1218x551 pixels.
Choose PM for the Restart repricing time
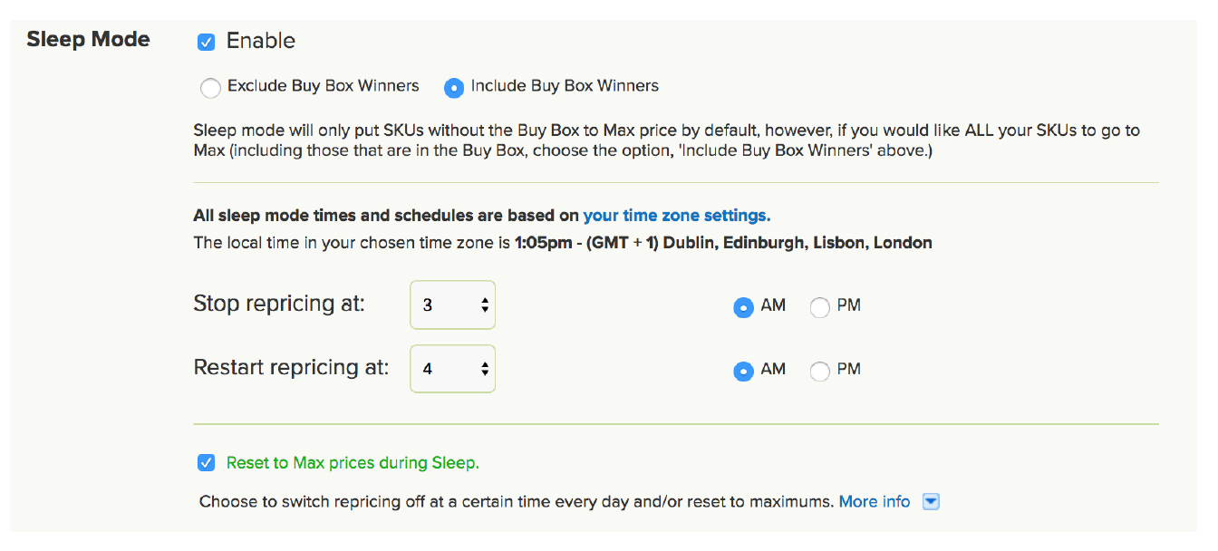[819, 371]
